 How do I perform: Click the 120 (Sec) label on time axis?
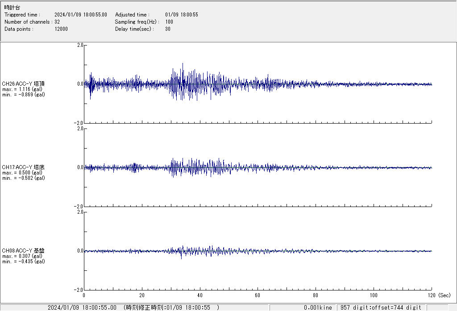(x=437, y=295)
